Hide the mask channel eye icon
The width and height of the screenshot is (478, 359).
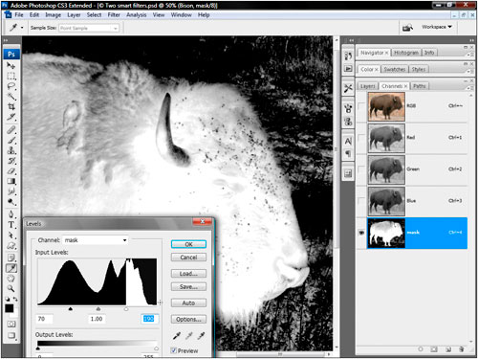(x=361, y=233)
